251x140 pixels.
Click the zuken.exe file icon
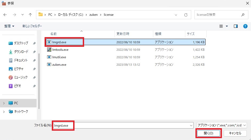coord(49,65)
